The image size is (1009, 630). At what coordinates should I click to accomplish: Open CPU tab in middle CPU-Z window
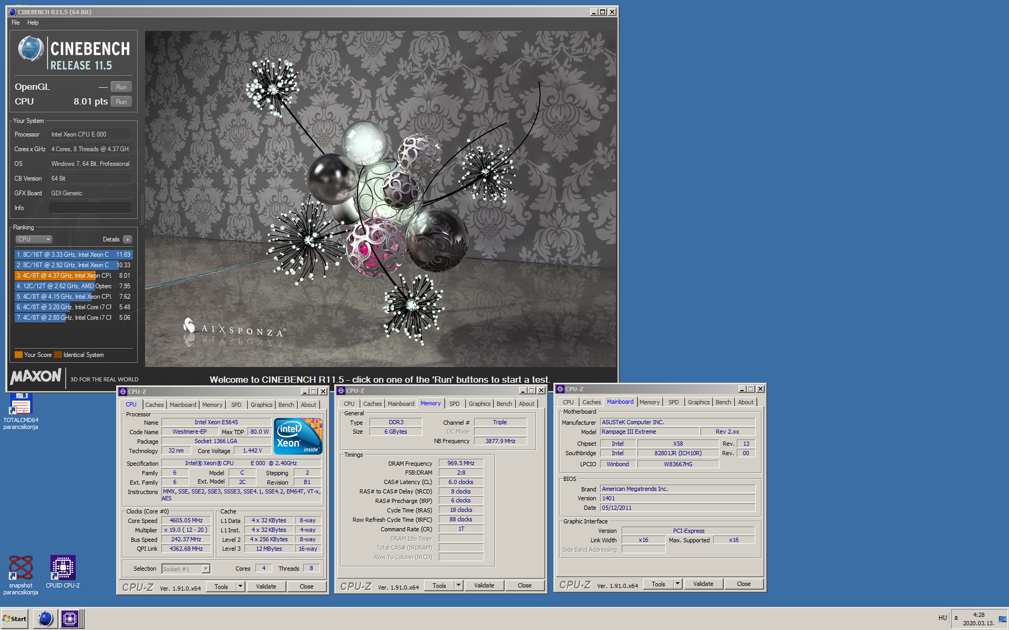point(349,404)
